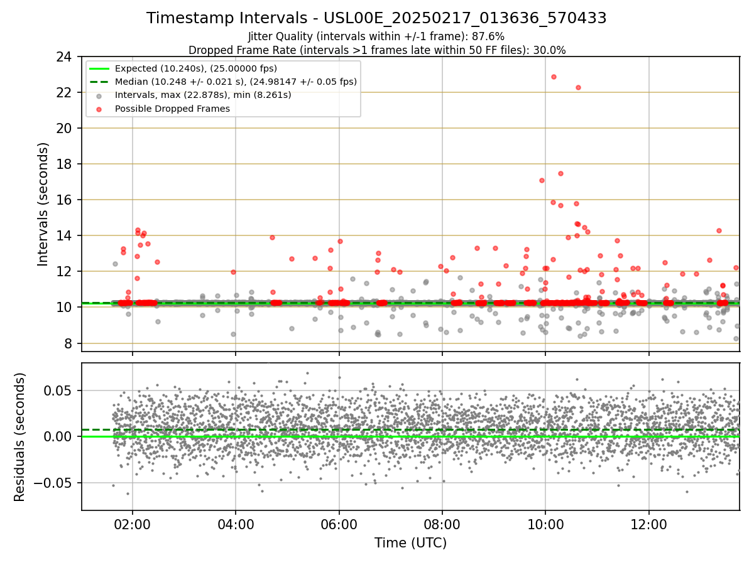Click the highest red dropped-frame point near 22.9s
This screenshot has width=754, height=565.
coord(554,77)
